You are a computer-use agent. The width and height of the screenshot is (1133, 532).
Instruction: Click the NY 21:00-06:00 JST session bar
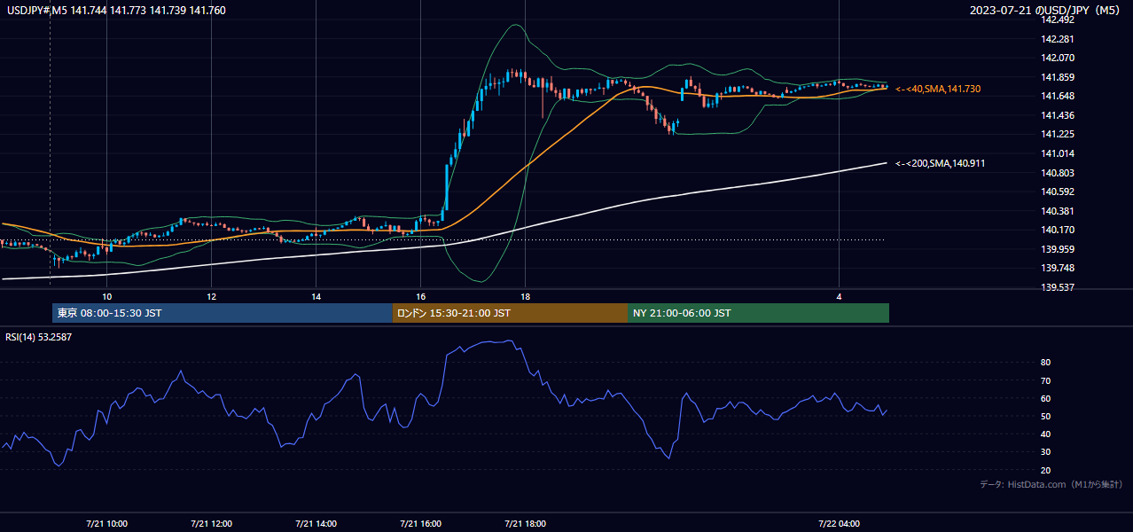[x=758, y=313]
